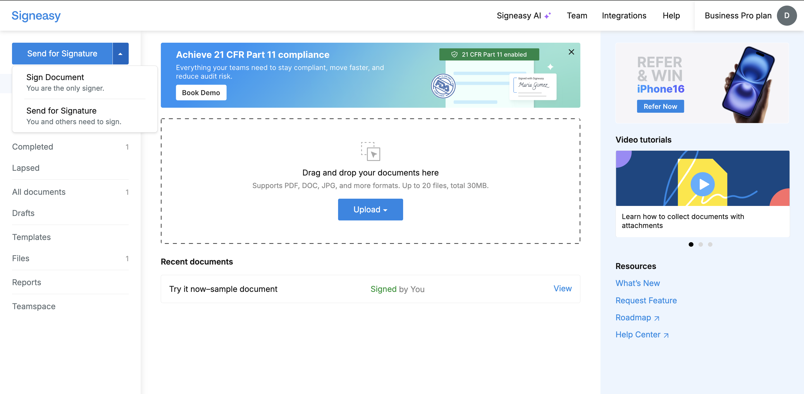Viewport: 804px width, 394px height.
Task: Click the Signeasy logo
Action: click(x=36, y=16)
